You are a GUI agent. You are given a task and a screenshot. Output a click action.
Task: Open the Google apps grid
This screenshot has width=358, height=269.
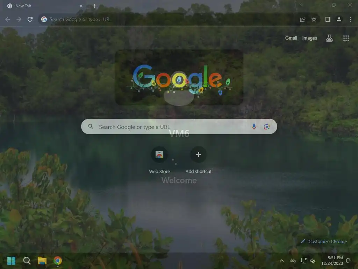[346, 38]
